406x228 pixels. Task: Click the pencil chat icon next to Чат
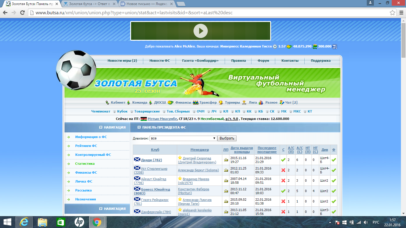point(282,103)
